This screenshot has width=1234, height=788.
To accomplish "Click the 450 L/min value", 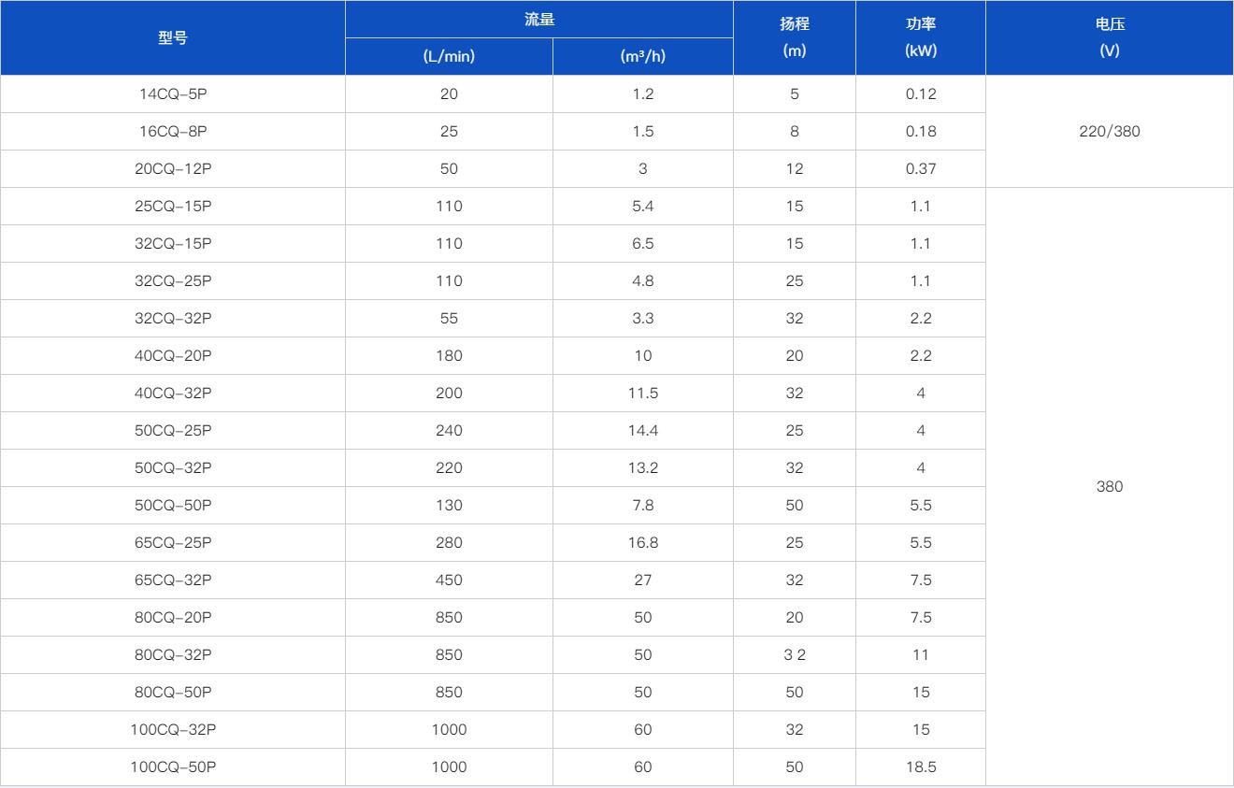I will 449,580.
